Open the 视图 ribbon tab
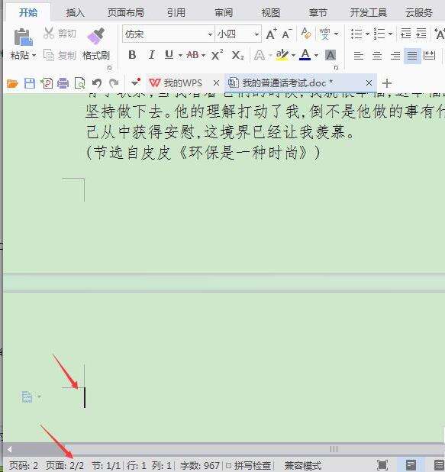The image size is (445, 472). [271, 13]
